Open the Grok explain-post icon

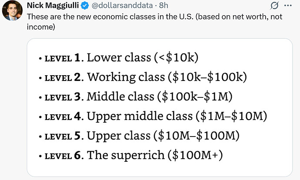(x=274, y=5)
